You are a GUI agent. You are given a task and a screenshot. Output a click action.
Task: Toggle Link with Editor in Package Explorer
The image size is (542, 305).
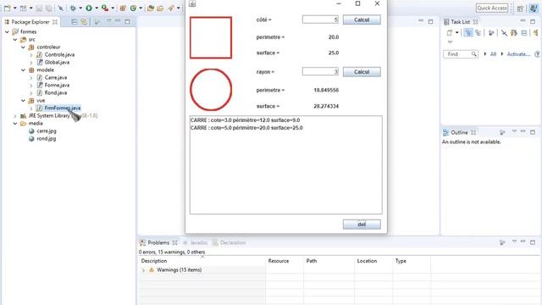coord(84,22)
